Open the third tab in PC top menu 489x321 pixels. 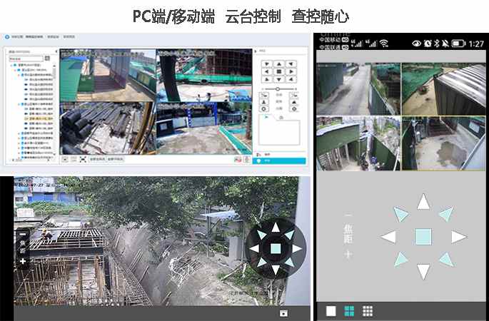52,35
